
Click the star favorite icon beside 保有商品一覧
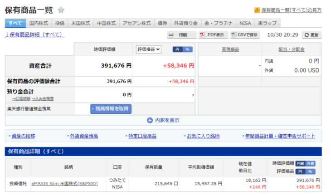coord(61,10)
